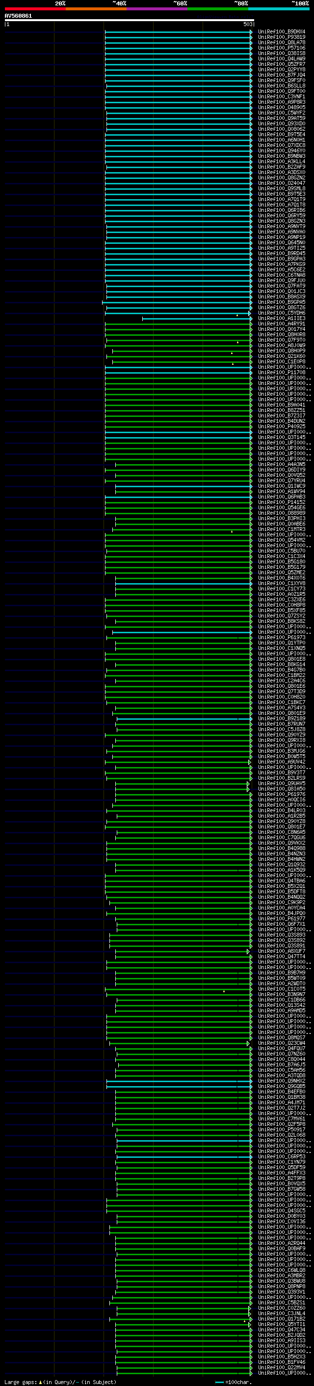This screenshot has width=314, height=1386.
Task: Select label UniRef100_C1E0P8
Action: 282,361
